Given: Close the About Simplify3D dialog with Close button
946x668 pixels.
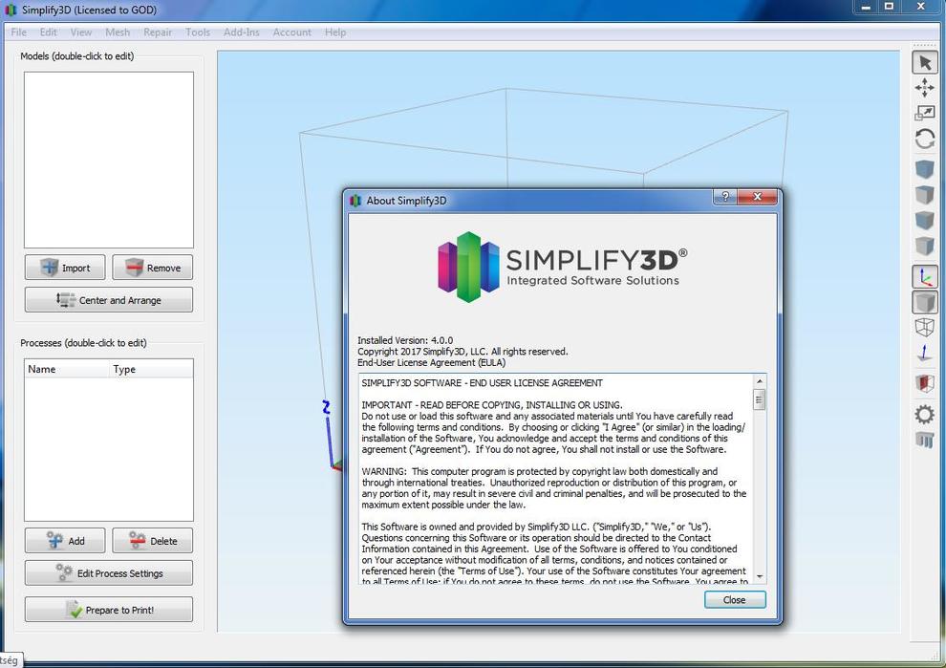Looking at the screenshot, I should click(734, 600).
